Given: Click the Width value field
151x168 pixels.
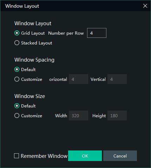Looking at the screenshot, I should [x=78, y=115].
